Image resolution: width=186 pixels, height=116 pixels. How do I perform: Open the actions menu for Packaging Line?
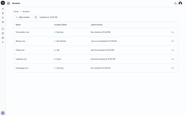click(172, 68)
